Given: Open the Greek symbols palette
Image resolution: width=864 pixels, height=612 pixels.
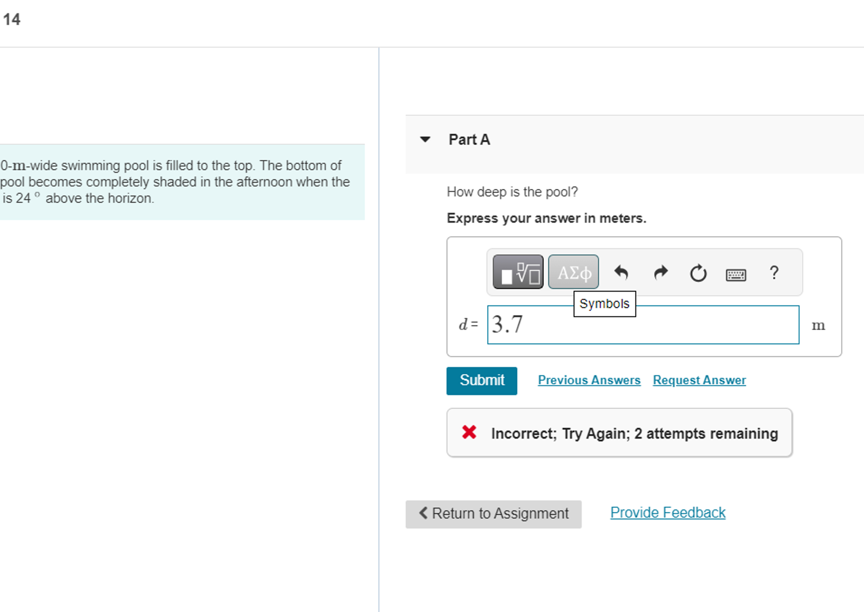Looking at the screenshot, I should coord(573,272).
